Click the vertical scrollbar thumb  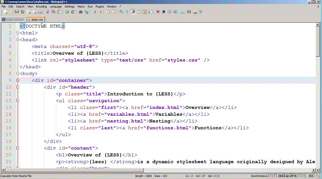(318, 41)
